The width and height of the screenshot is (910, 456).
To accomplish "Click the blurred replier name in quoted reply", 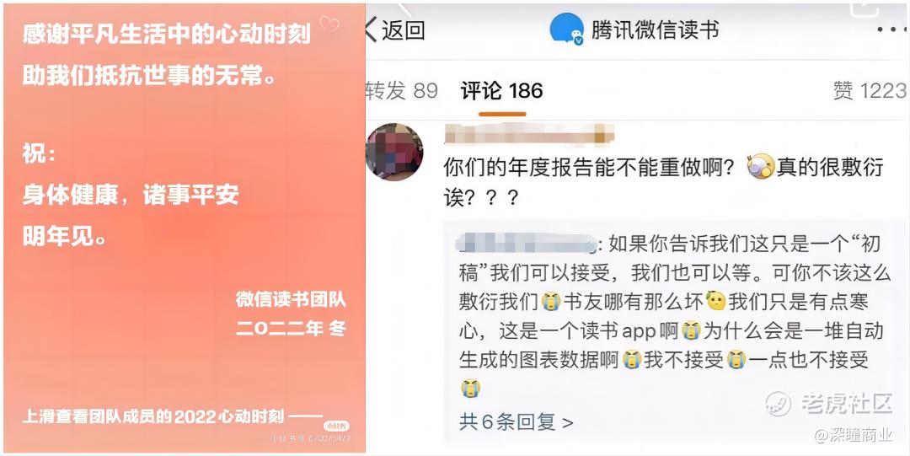I will pos(527,244).
